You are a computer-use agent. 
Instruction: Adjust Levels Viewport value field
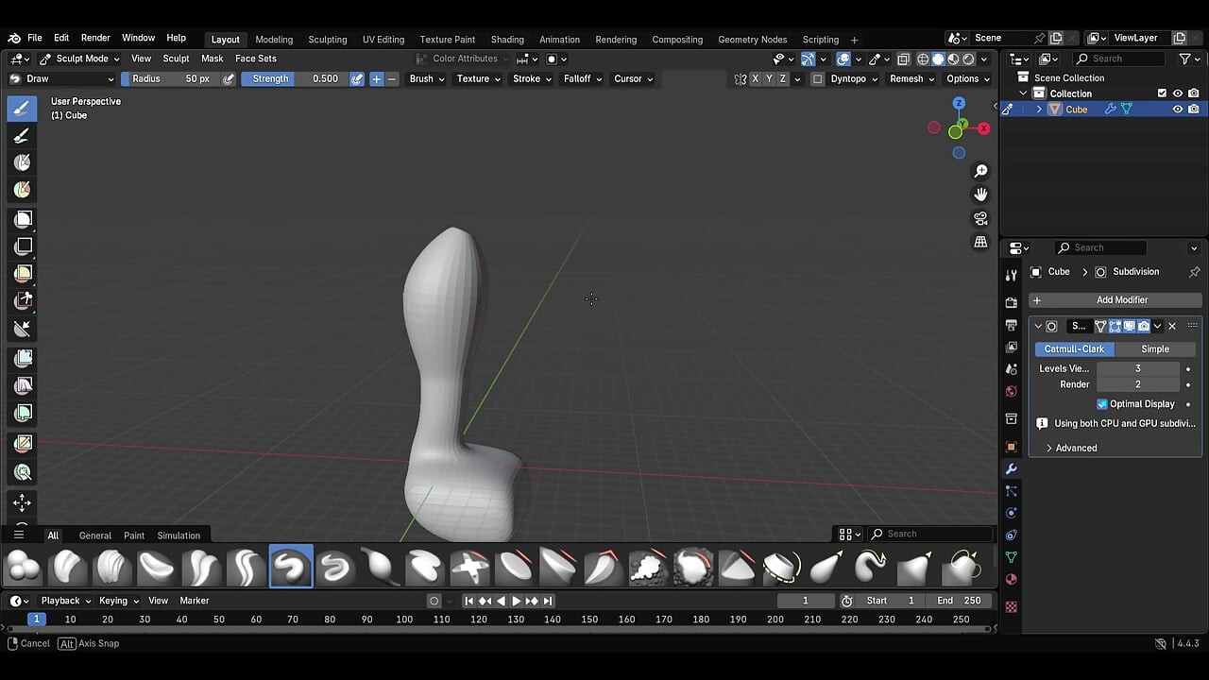click(x=1138, y=368)
